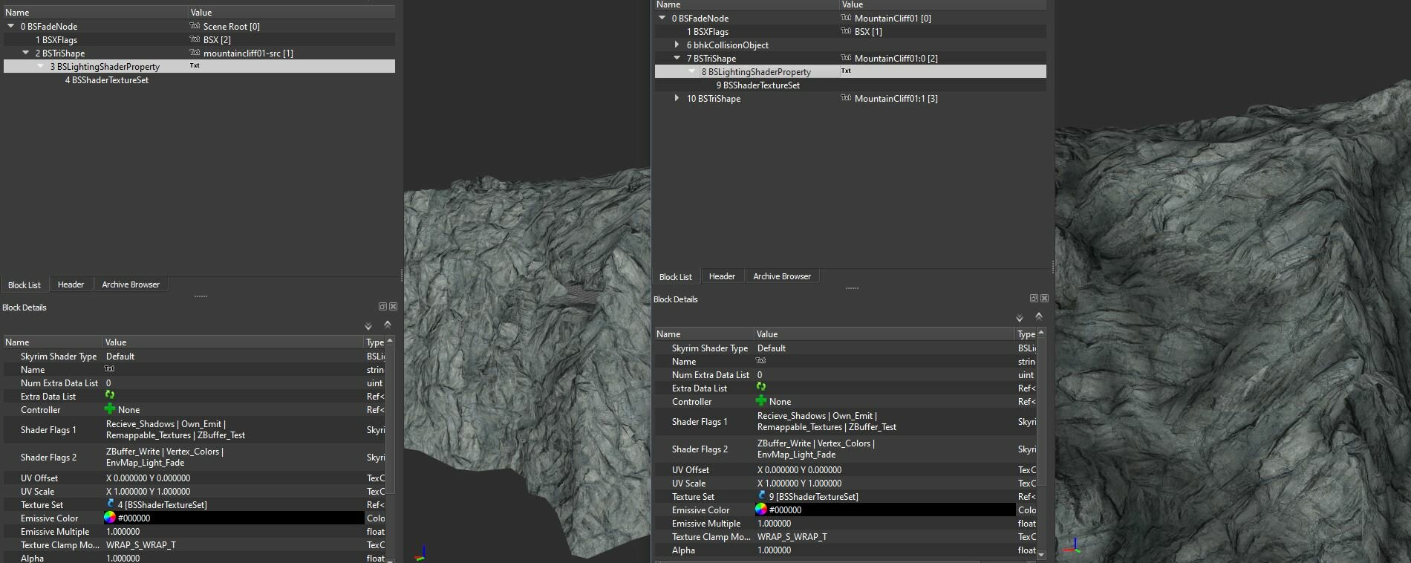Click the Name column header in left block list
1411x563 pixels.
95,13
